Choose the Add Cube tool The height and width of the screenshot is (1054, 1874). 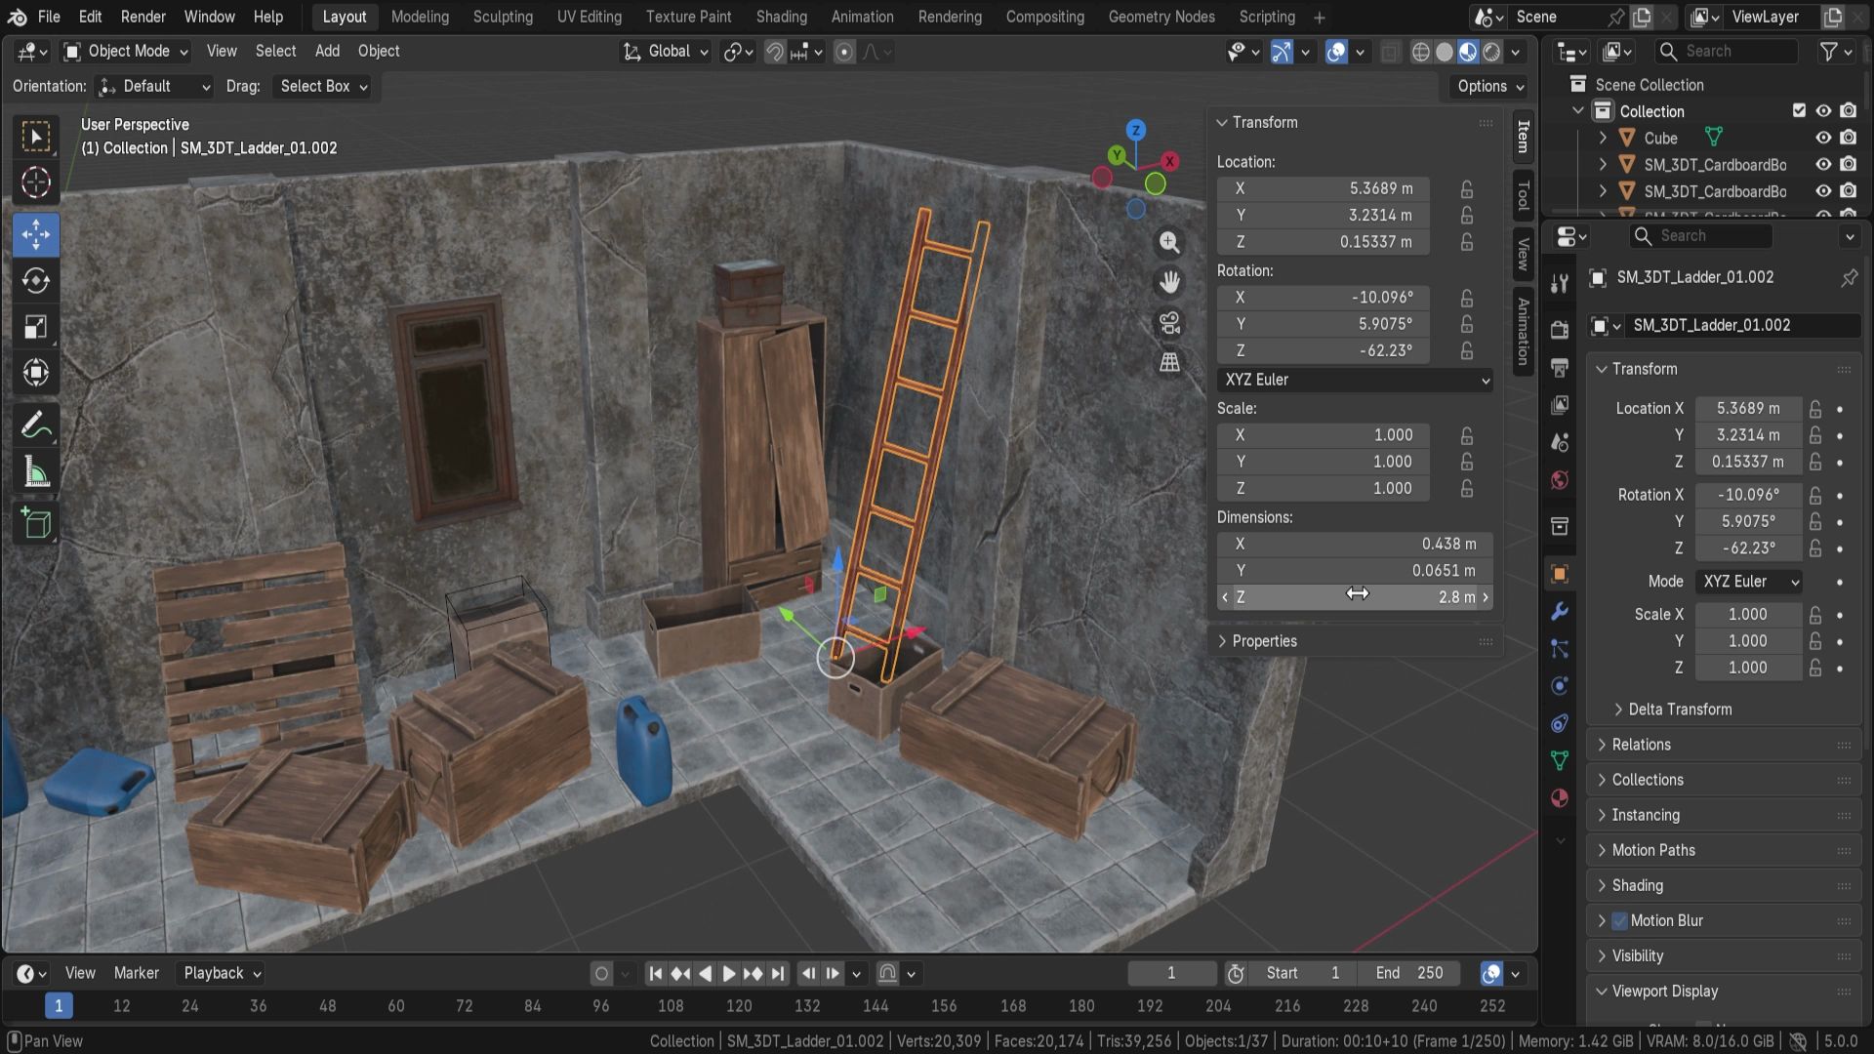[x=36, y=524]
